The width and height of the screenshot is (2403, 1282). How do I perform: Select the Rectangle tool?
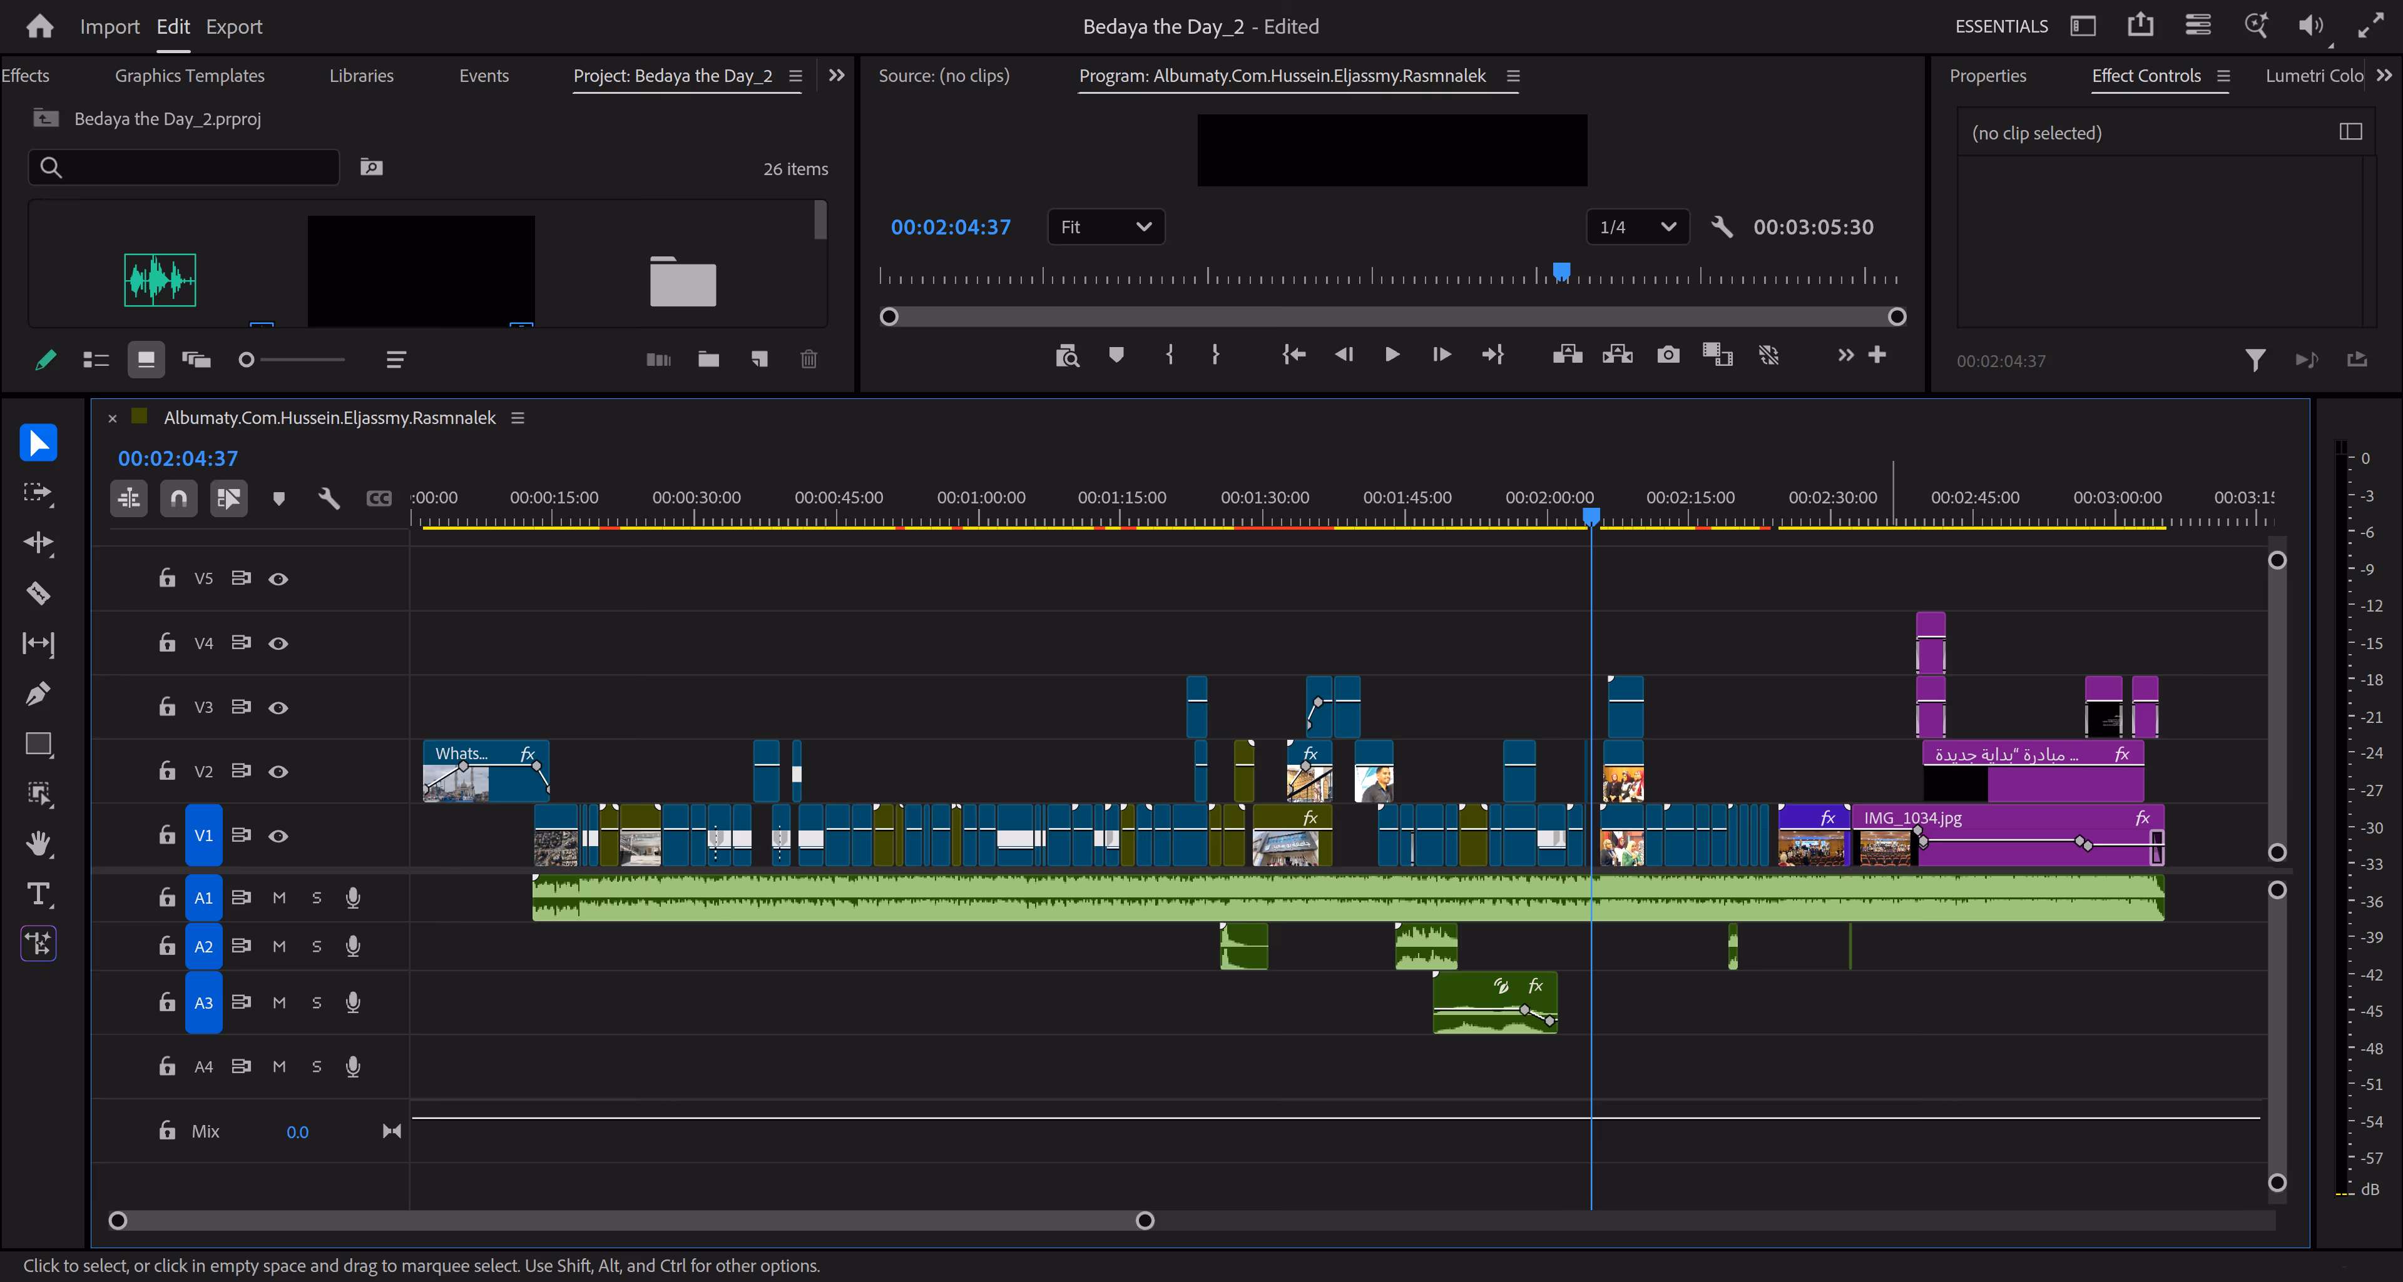tap(38, 744)
